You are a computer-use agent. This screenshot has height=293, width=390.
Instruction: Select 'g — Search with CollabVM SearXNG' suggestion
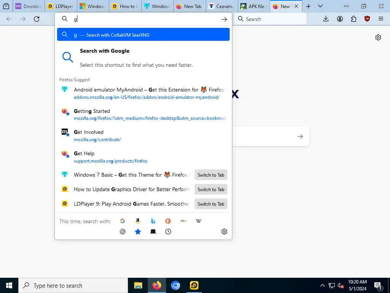pyautogui.click(x=143, y=35)
